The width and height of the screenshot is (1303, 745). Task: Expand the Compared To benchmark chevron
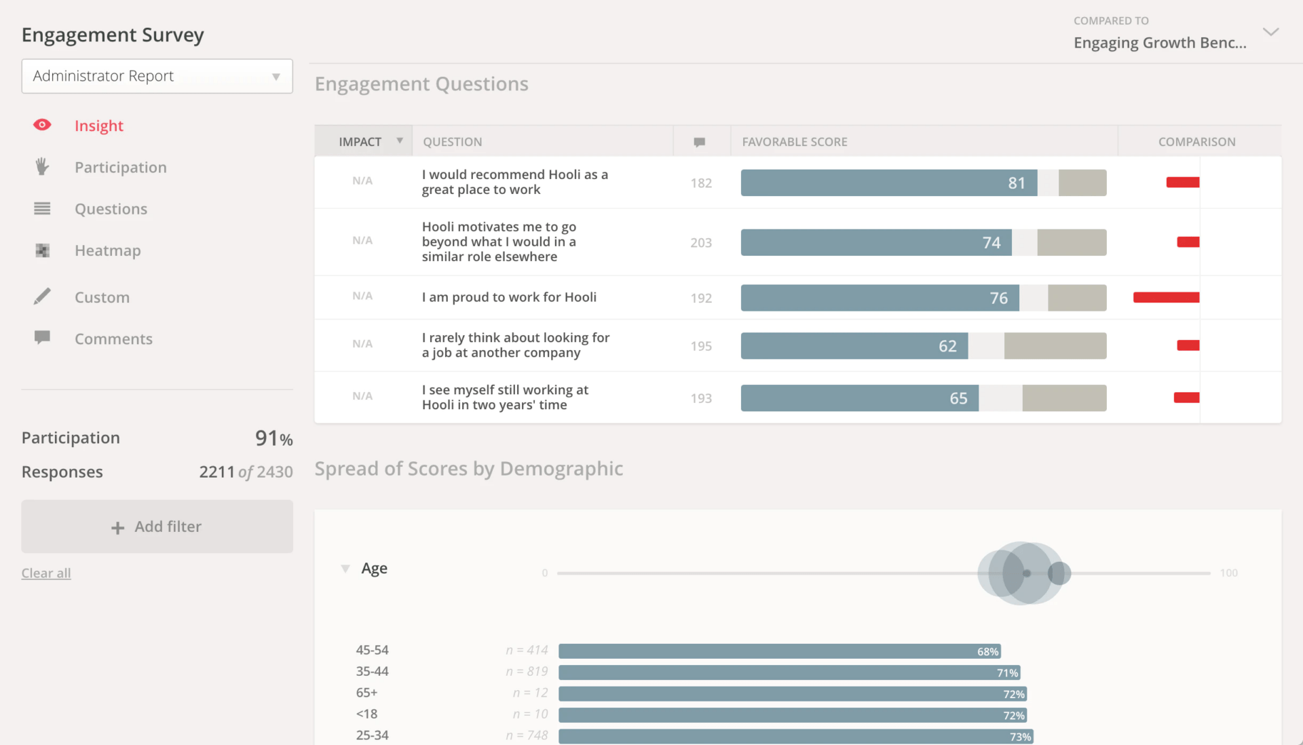click(x=1272, y=31)
